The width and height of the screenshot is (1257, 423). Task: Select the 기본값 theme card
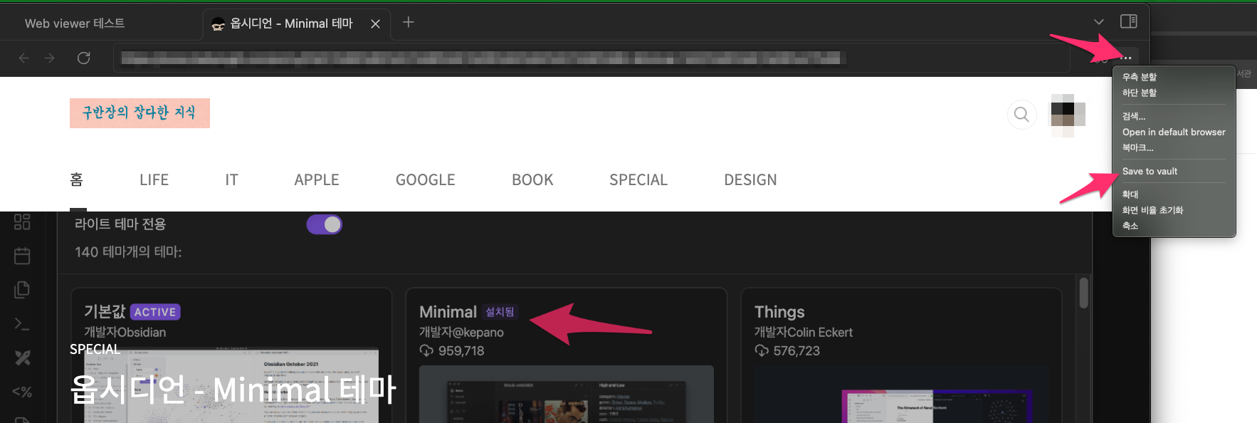point(231,355)
